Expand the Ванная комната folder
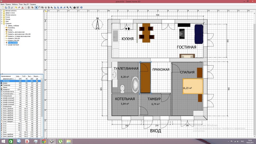The height and width of the screenshot is (144, 256). click(1, 11)
